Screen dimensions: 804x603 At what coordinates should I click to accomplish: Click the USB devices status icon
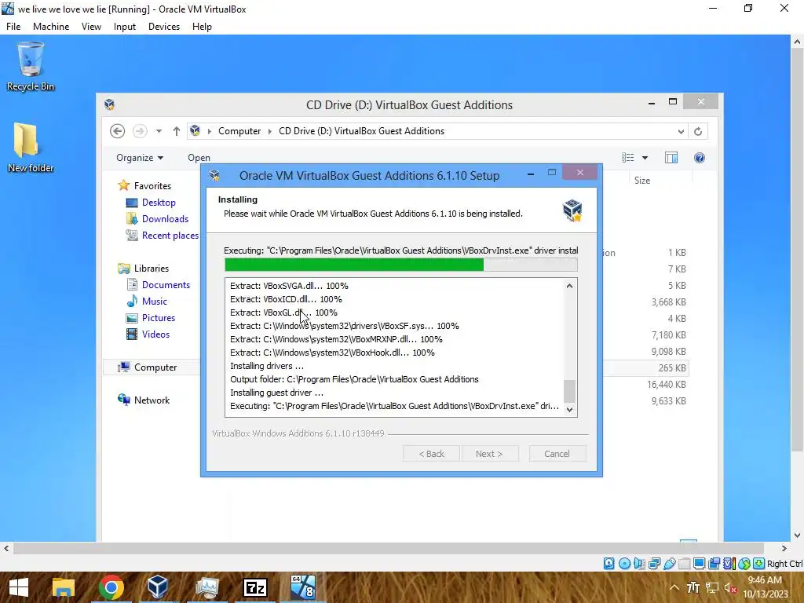(x=669, y=564)
